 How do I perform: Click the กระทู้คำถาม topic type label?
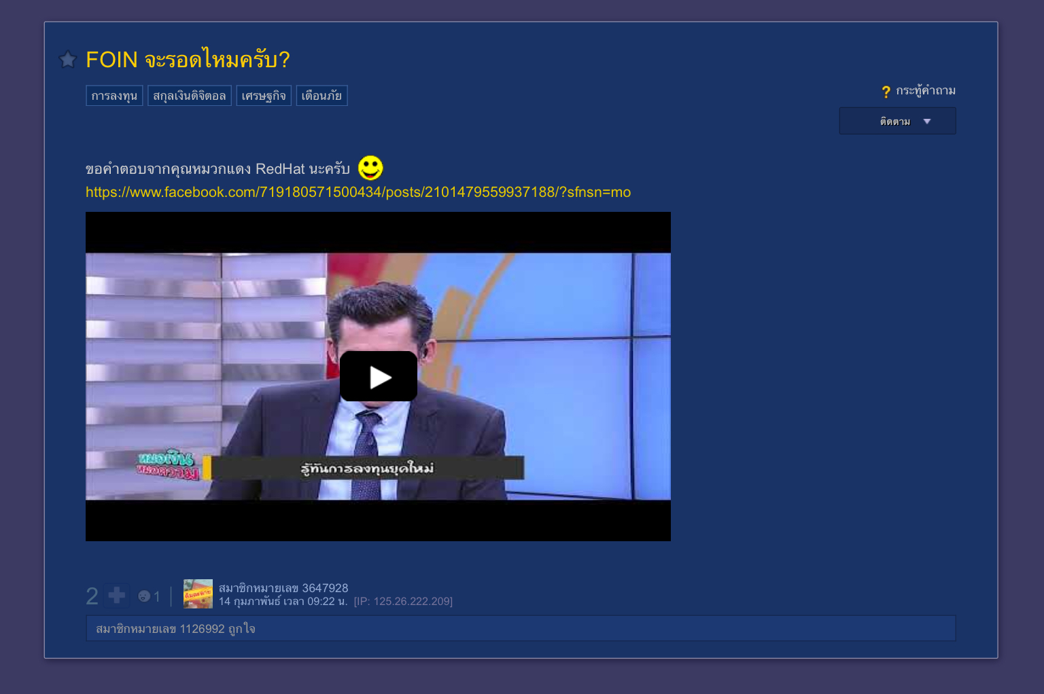coord(926,90)
